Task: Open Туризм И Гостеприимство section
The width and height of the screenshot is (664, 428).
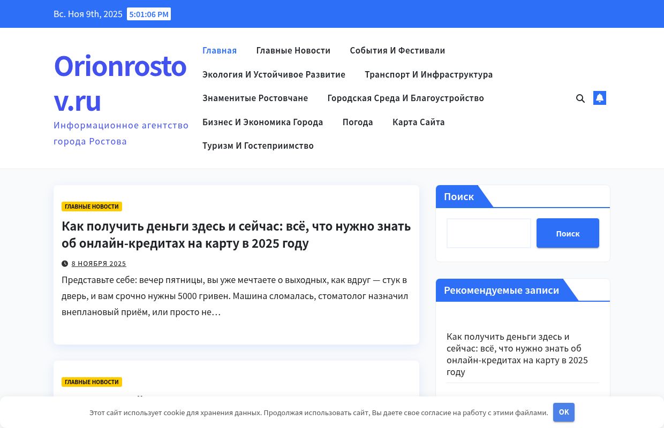Action: click(258, 146)
